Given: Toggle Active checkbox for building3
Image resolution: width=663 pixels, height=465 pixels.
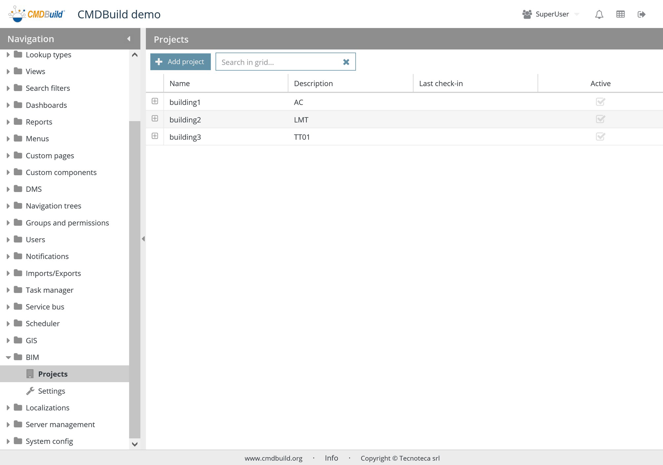Looking at the screenshot, I should click(x=600, y=137).
